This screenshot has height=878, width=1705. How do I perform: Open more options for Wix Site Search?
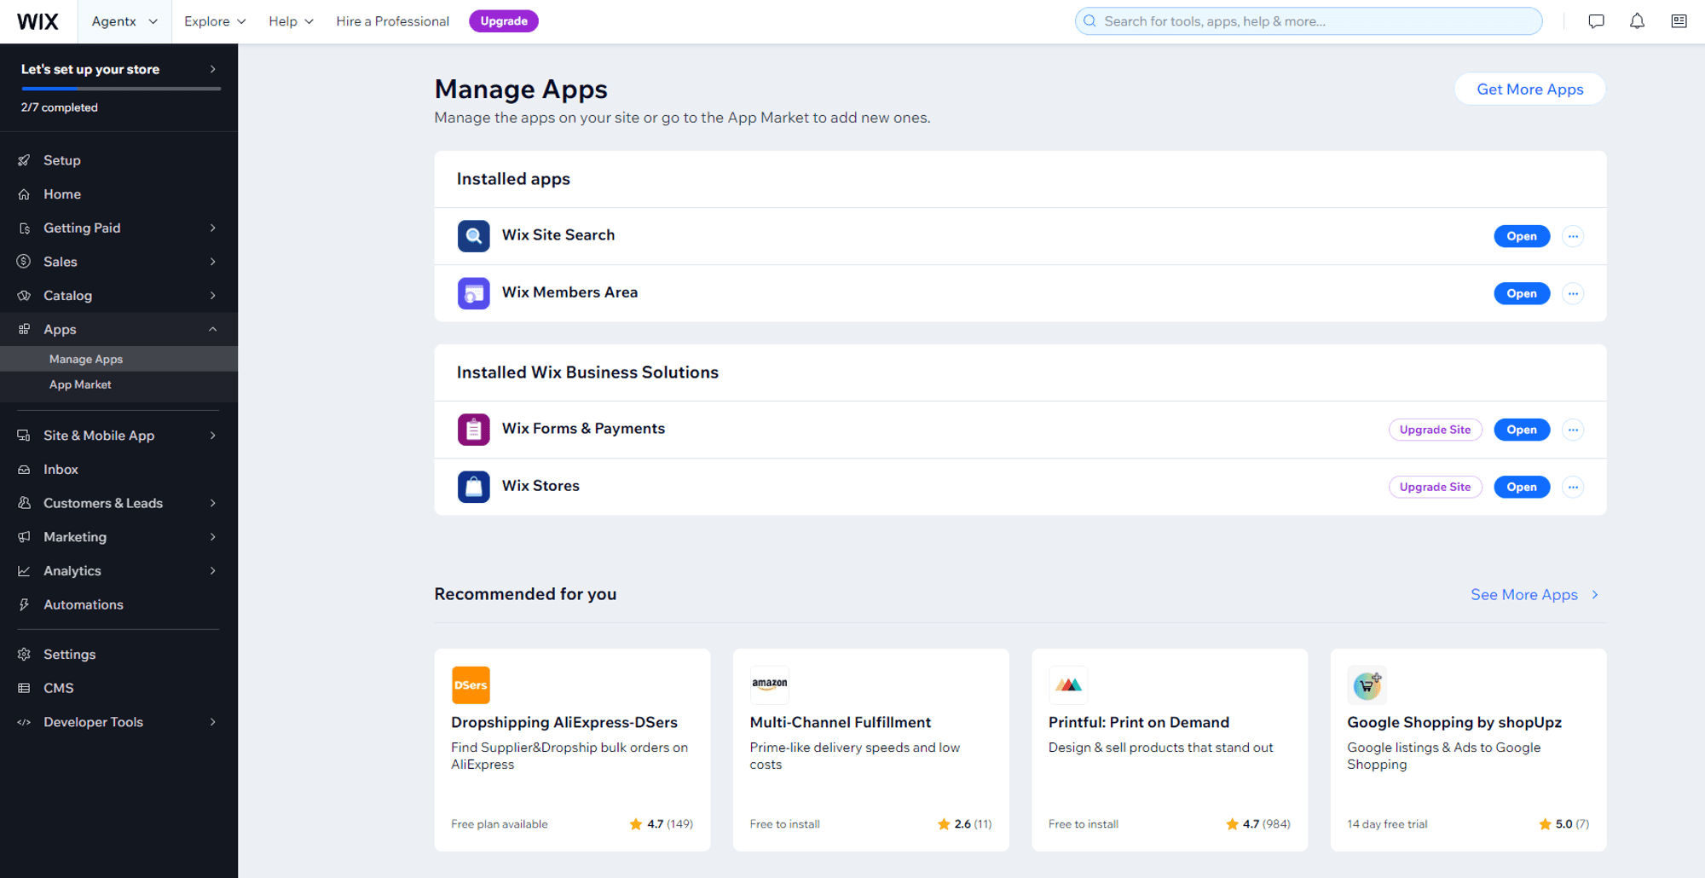click(1573, 236)
